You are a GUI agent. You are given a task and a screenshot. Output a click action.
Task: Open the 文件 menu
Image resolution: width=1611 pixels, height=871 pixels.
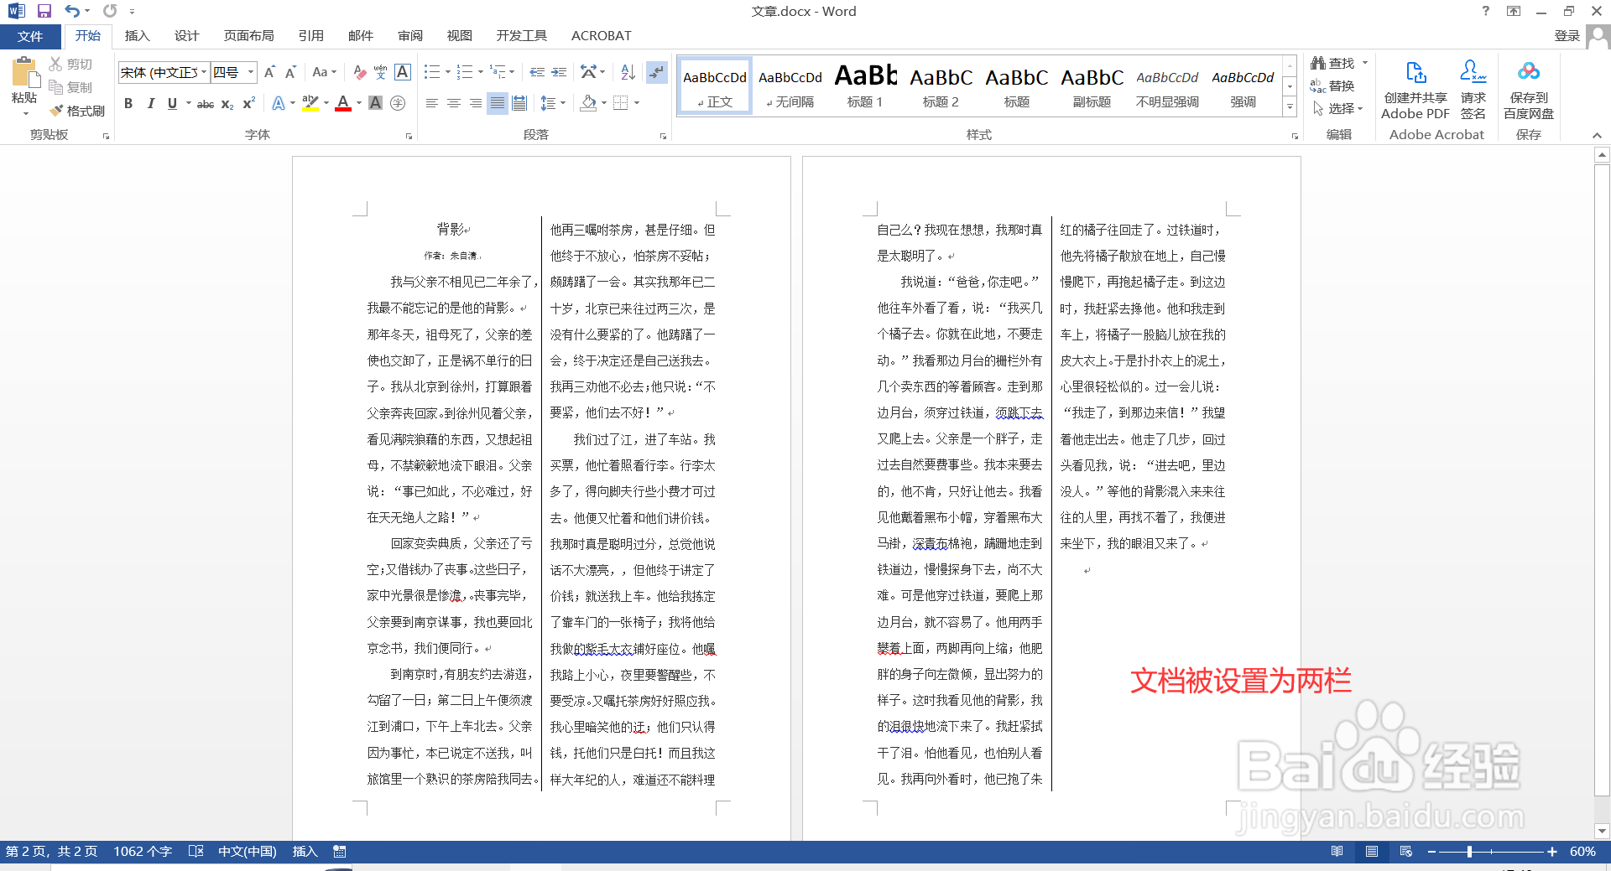30,36
